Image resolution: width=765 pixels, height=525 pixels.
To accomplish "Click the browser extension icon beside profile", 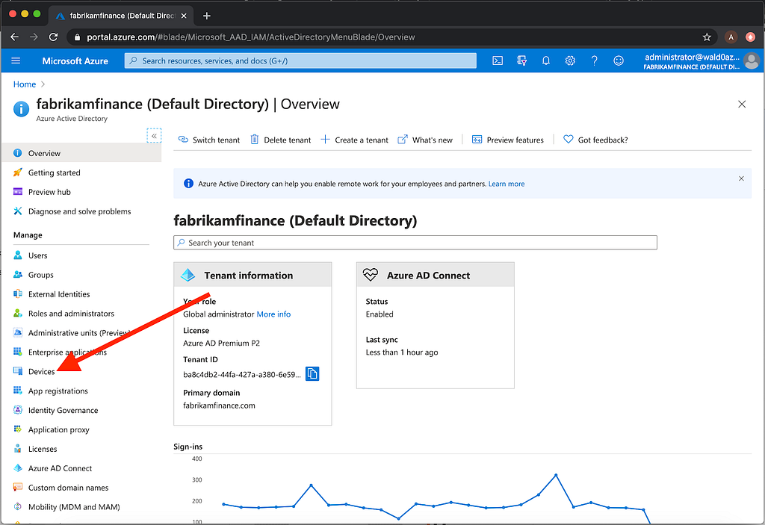I will 750,37.
